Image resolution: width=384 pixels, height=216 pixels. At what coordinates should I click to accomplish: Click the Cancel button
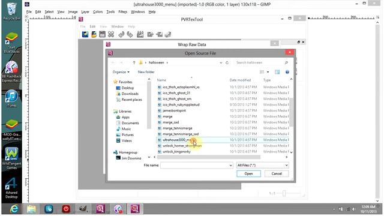click(x=277, y=173)
